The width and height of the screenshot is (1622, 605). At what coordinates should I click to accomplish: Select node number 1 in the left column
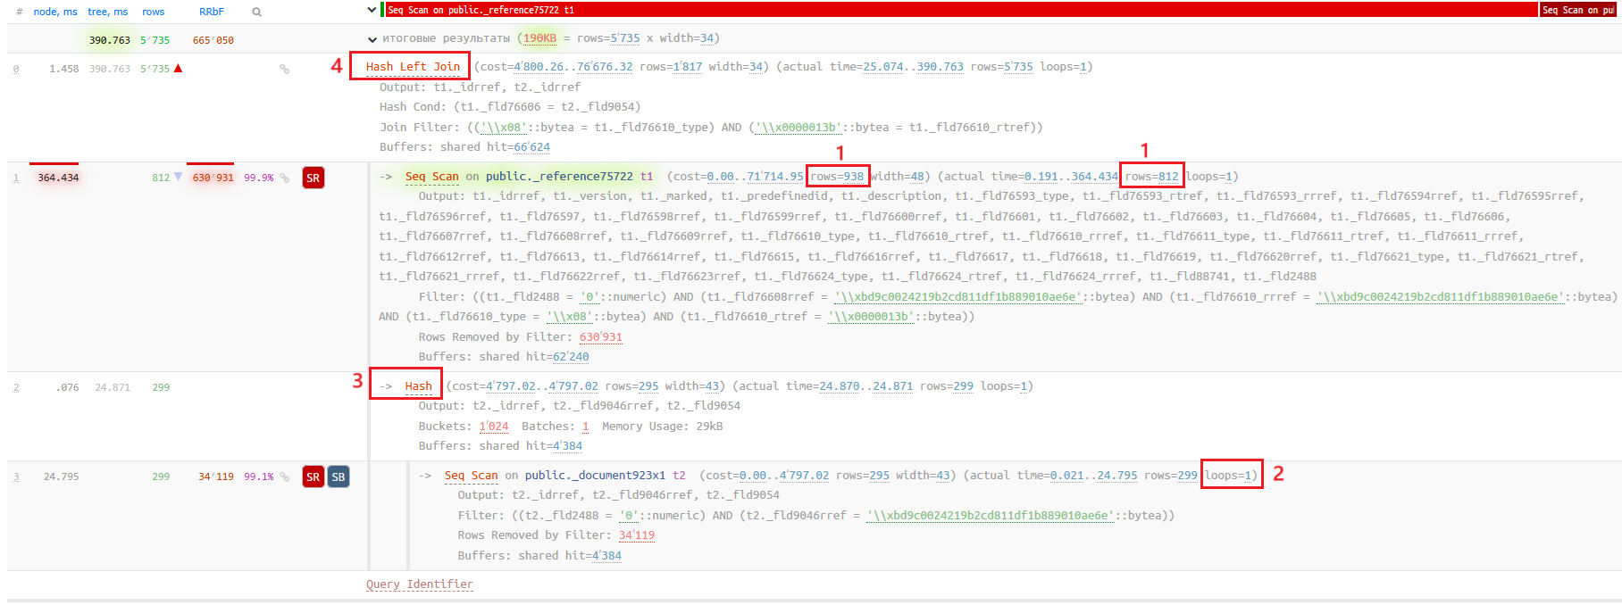15,178
